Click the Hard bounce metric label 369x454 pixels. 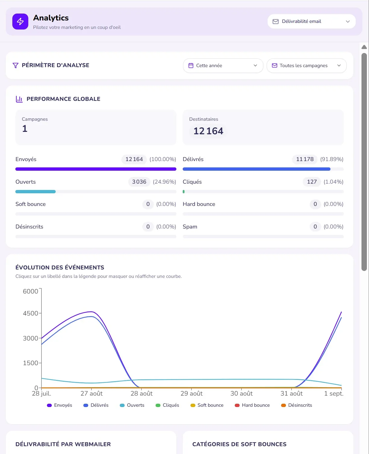(199, 204)
